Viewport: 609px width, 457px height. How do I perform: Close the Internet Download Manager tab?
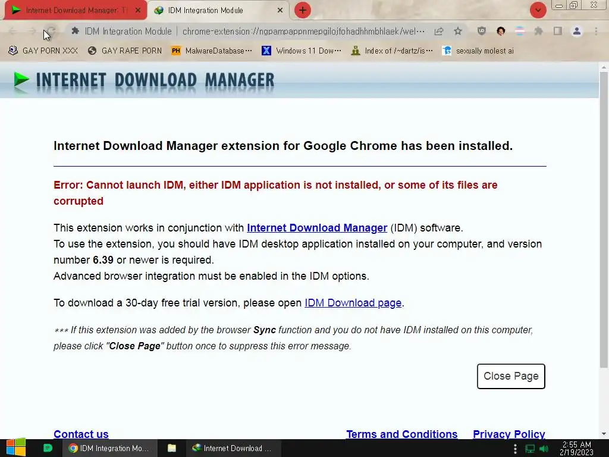pyautogui.click(x=138, y=11)
